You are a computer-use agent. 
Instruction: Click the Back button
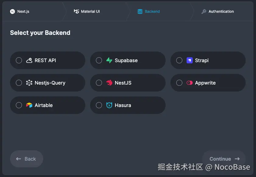[26, 159]
